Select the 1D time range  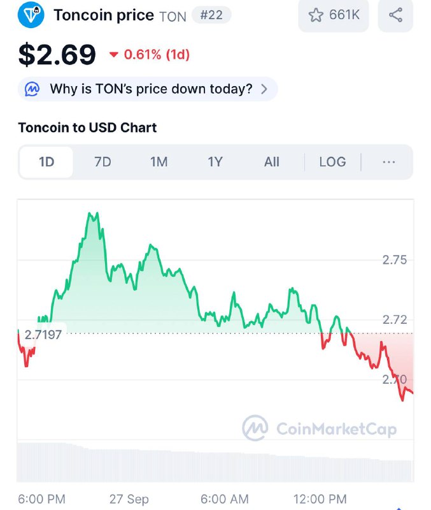[46, 162]
